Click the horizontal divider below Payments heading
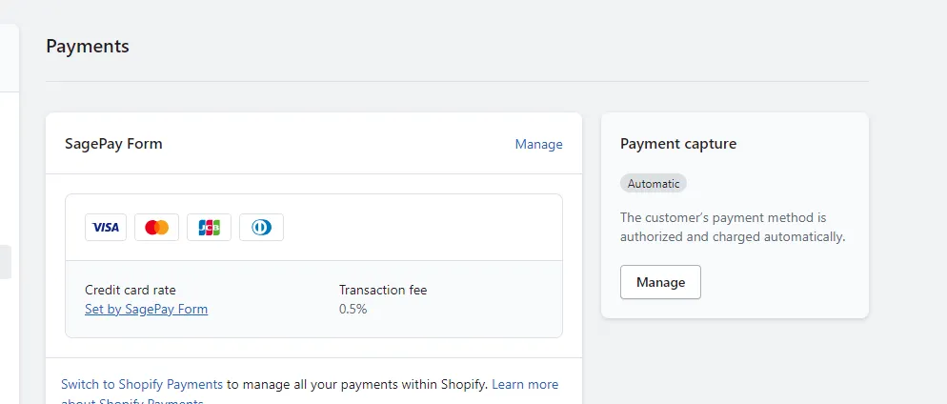The width and height of the screenshot is (947, 404). (x=457, y=81)
